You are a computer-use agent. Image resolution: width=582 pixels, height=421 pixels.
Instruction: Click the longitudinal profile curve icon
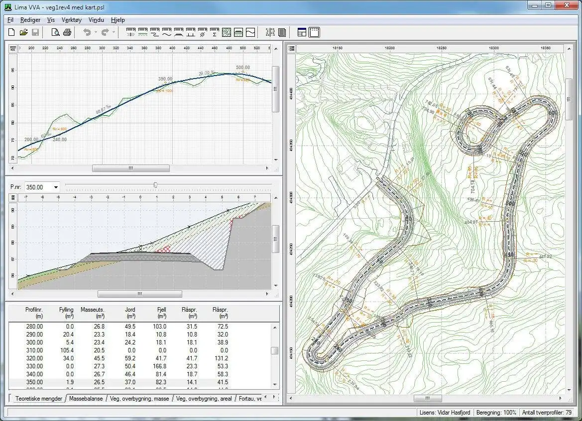(249, 32)
